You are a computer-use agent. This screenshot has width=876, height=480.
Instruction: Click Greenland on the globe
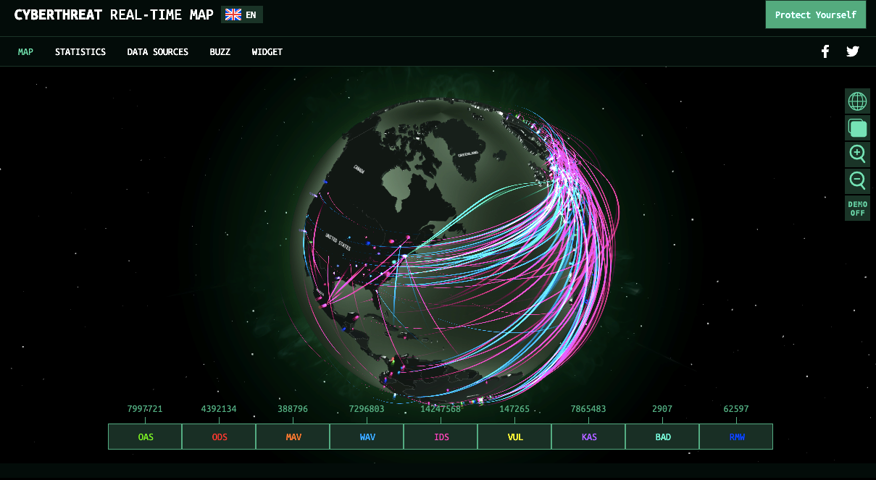pos(467,154)
